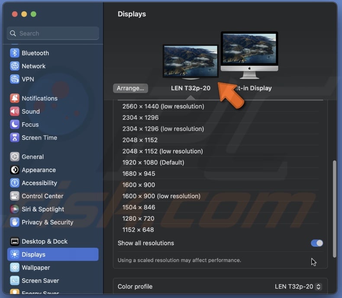Open the Wallpaper pane
Viewport: 342px width, 298px height.
pos(53,267)
